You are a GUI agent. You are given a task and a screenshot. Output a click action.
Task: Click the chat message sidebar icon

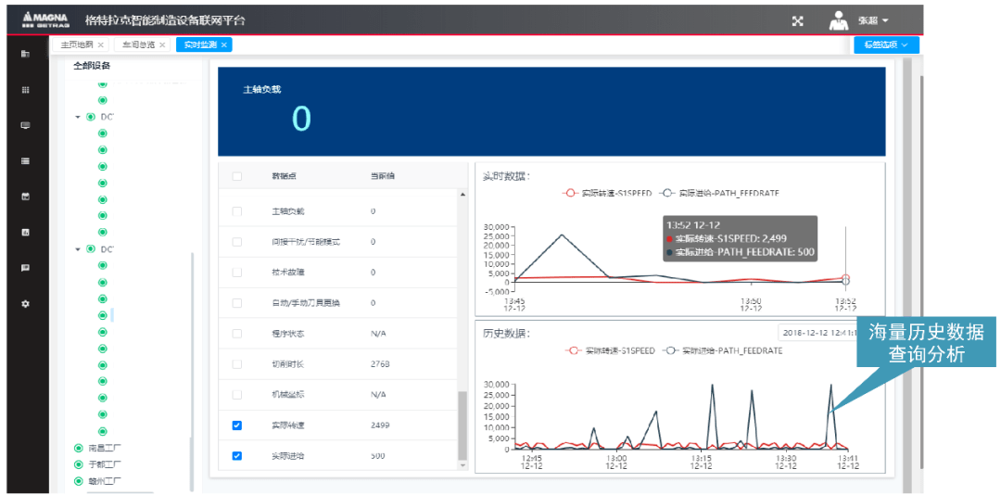(26, 268)
